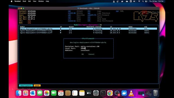The width and height of the screenshot is (174, 98).
Task: Click the K9s Rev v0.27.4 text
Action: tap(27, 17)
